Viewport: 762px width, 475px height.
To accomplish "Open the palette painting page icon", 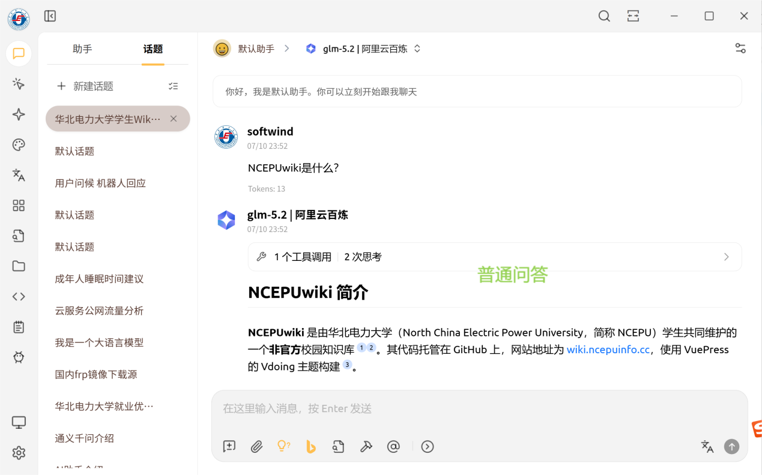I will [19, 145].
